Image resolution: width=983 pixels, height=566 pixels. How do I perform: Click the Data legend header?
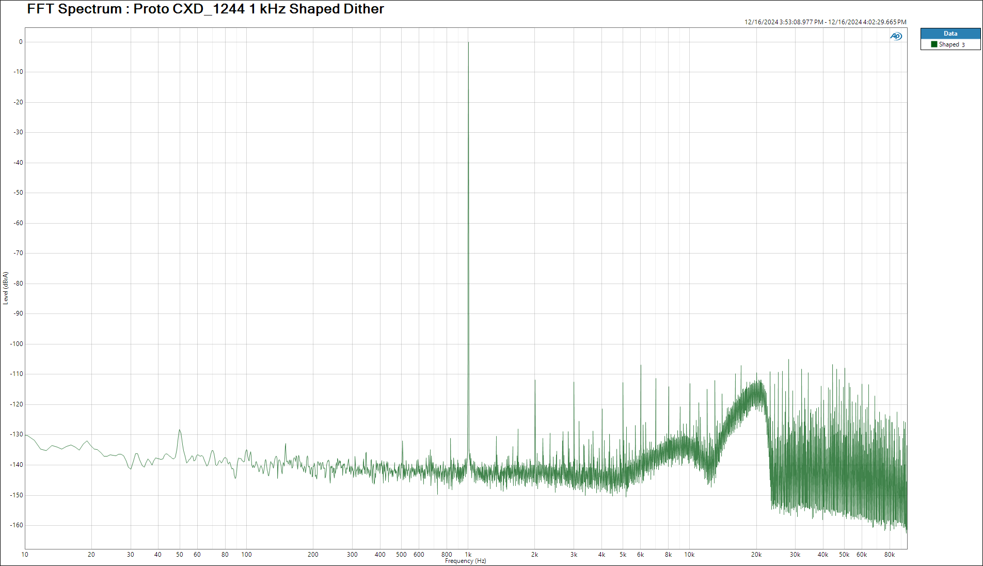tap(950, 34)
